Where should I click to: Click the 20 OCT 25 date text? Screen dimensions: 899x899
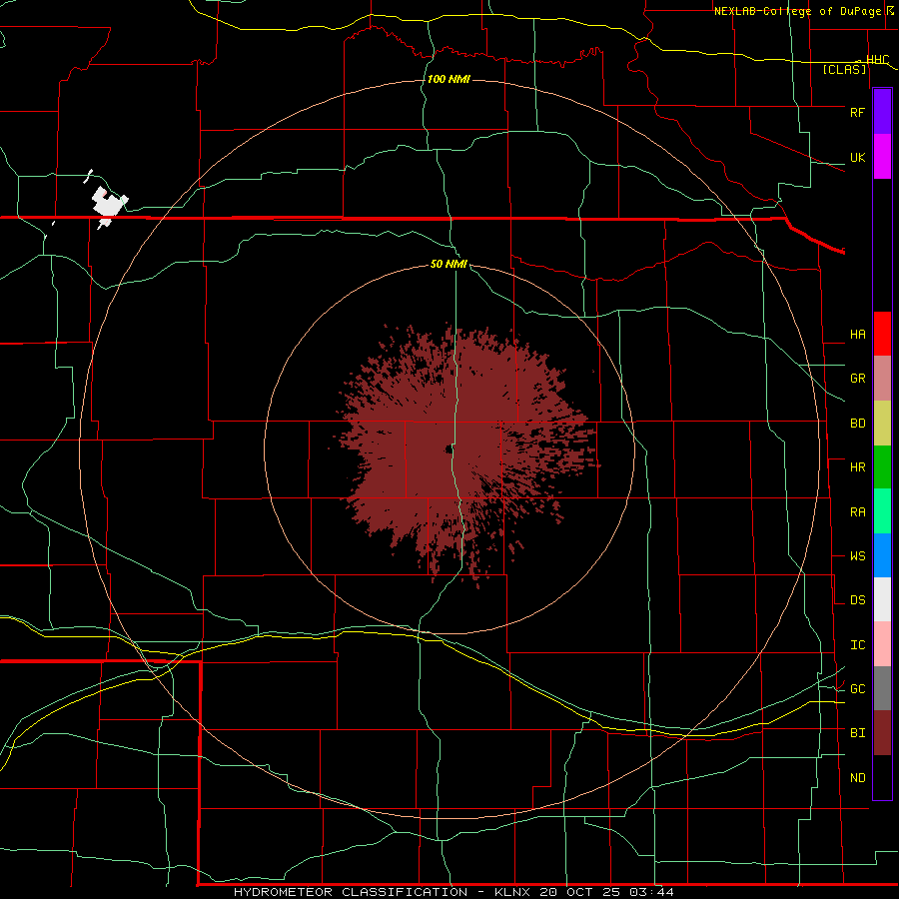580,892
